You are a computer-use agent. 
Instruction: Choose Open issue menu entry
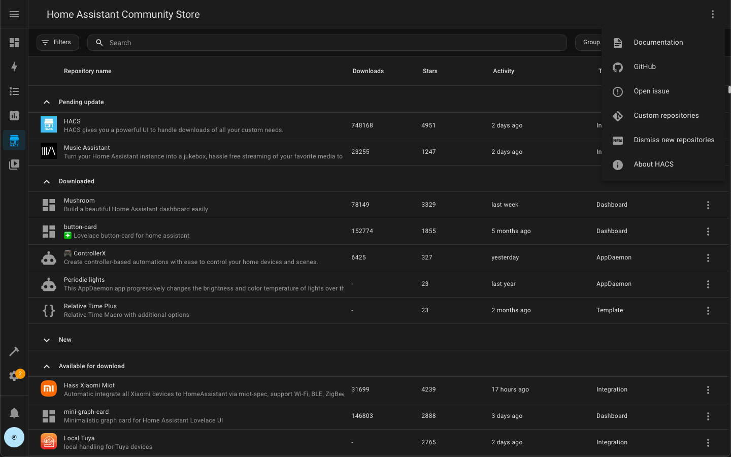click(x=662, y=91)
